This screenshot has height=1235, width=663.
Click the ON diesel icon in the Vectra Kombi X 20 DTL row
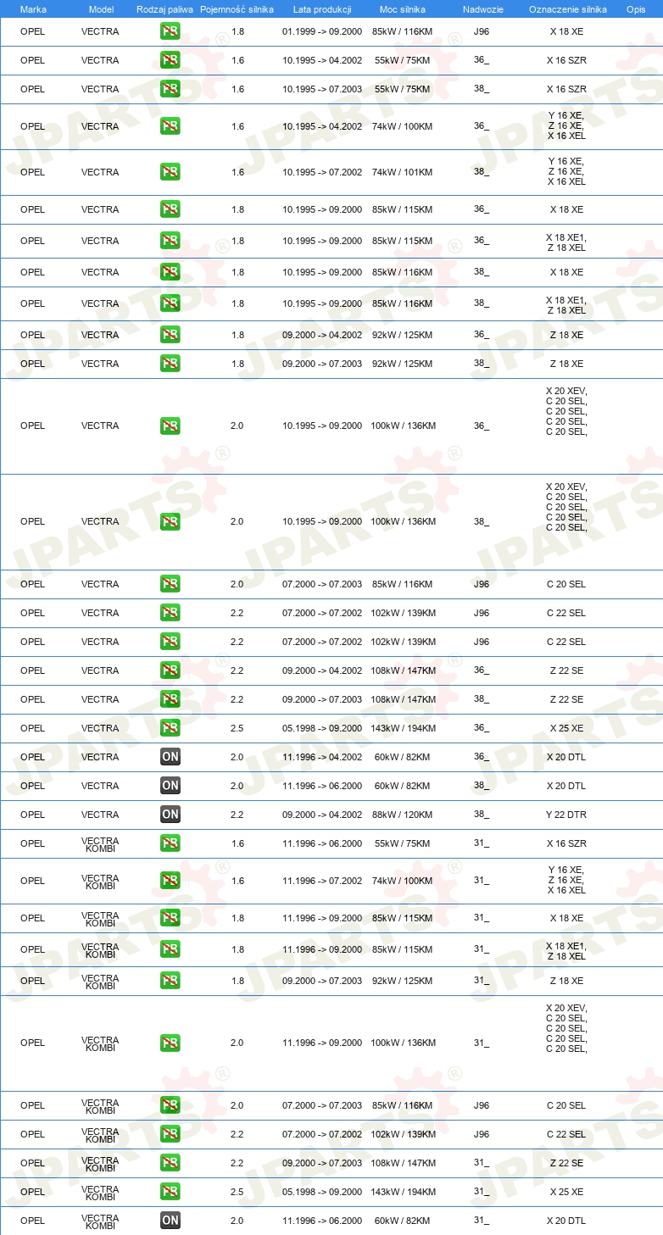point(170,1221)
